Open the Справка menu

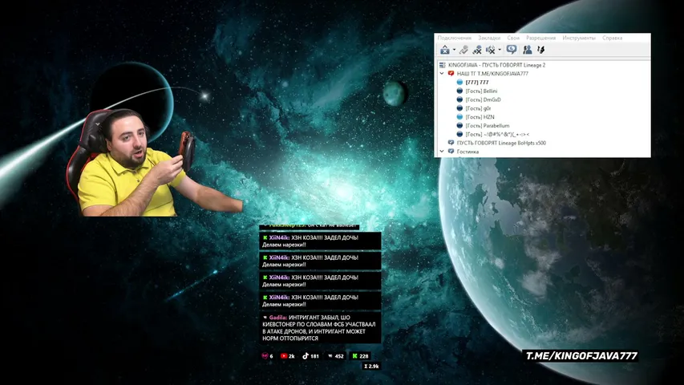pos(612,38)
